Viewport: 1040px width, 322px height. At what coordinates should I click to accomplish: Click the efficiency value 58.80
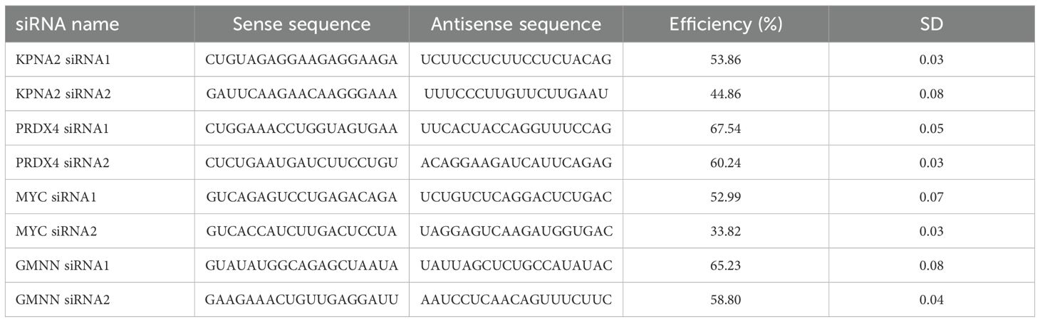pyautogui.click(x=726, y=299)
